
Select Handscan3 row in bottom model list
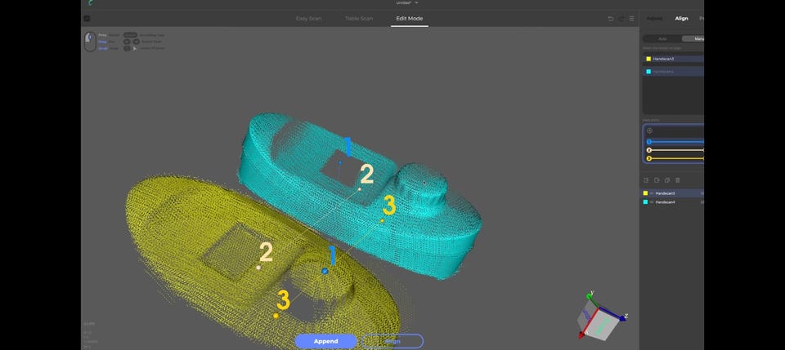673,193
